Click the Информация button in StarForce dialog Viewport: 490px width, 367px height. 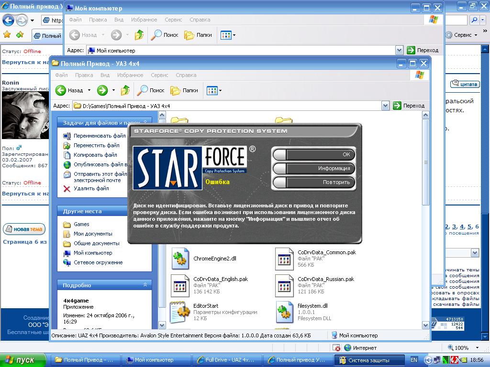[314, 169]
